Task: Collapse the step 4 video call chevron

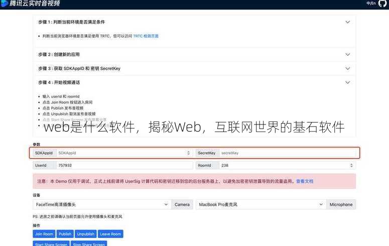Action: coord(347,82)
